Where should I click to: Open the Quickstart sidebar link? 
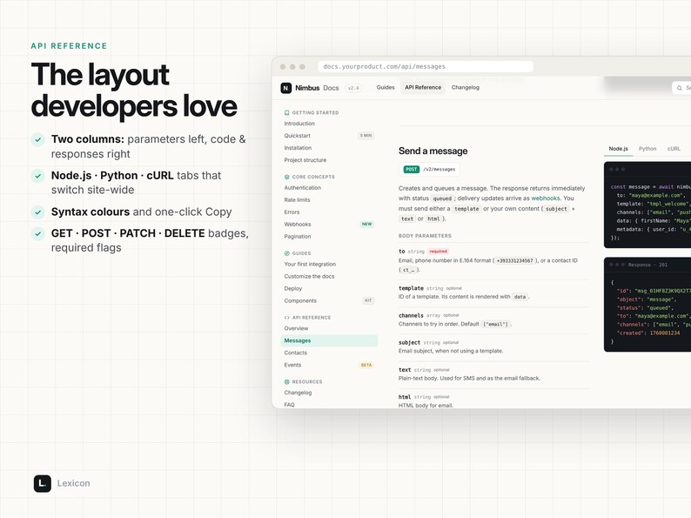click(x=297, y=136)
